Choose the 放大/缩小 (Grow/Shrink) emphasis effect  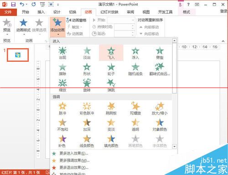point(160,108)
